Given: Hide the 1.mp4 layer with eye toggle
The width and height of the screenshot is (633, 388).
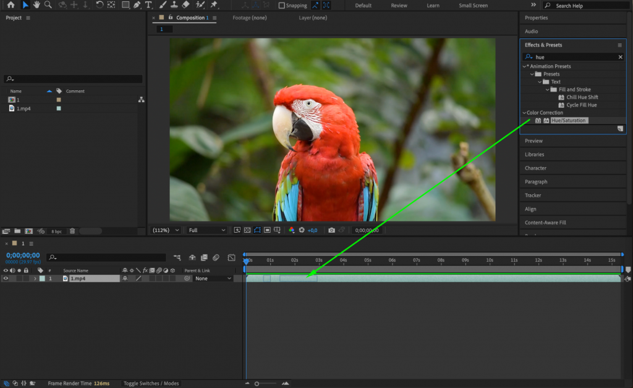Looking at the screenshot, I should coord(6,278).
